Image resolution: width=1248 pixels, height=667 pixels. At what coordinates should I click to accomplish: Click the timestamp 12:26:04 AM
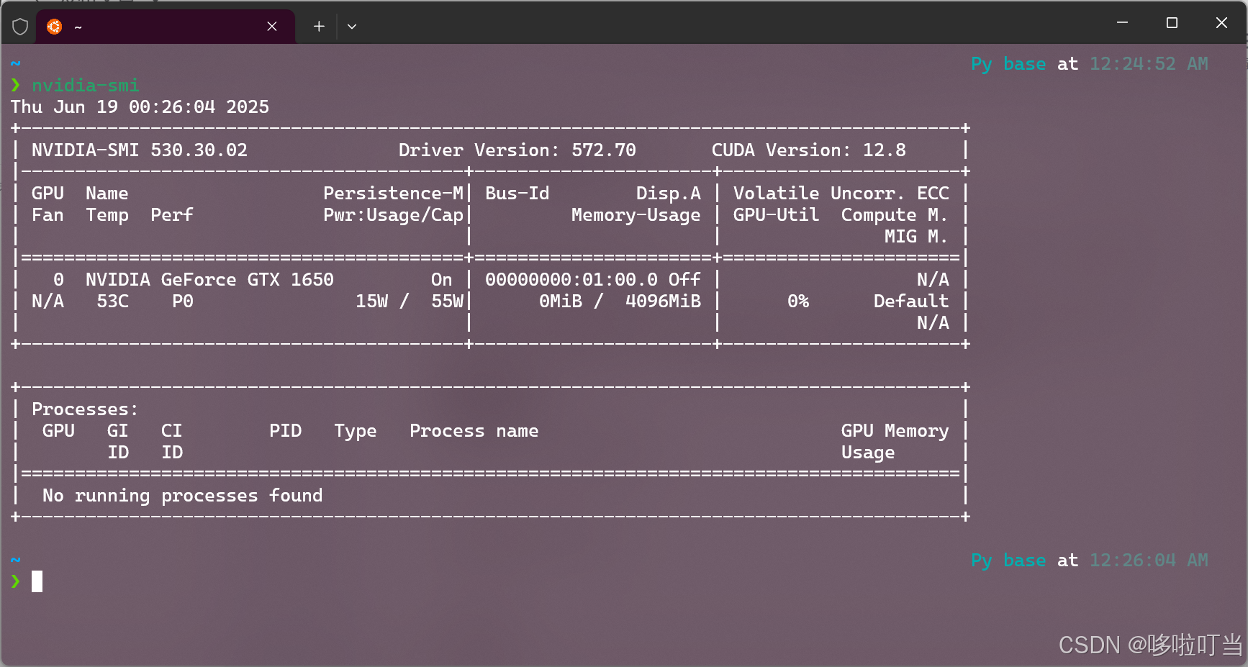1147,560
